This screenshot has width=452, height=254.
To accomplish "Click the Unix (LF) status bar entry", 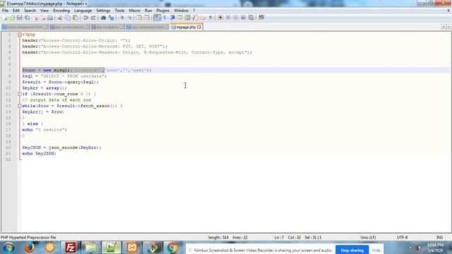I will pos(368,238).
